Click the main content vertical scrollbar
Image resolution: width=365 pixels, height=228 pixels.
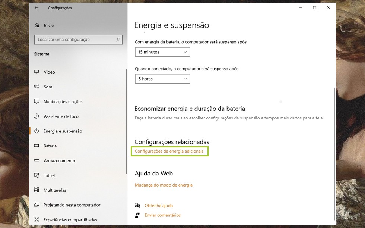(x=335, y=154)
